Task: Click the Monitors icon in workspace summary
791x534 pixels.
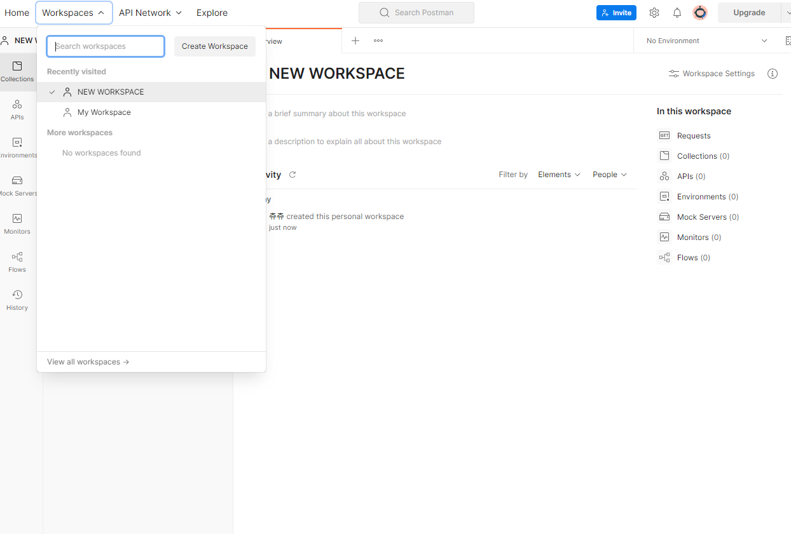Action: (x=664, y=237)
